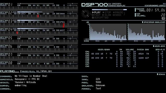Click the Track 05 piano keyboard

tap(39, 42)
